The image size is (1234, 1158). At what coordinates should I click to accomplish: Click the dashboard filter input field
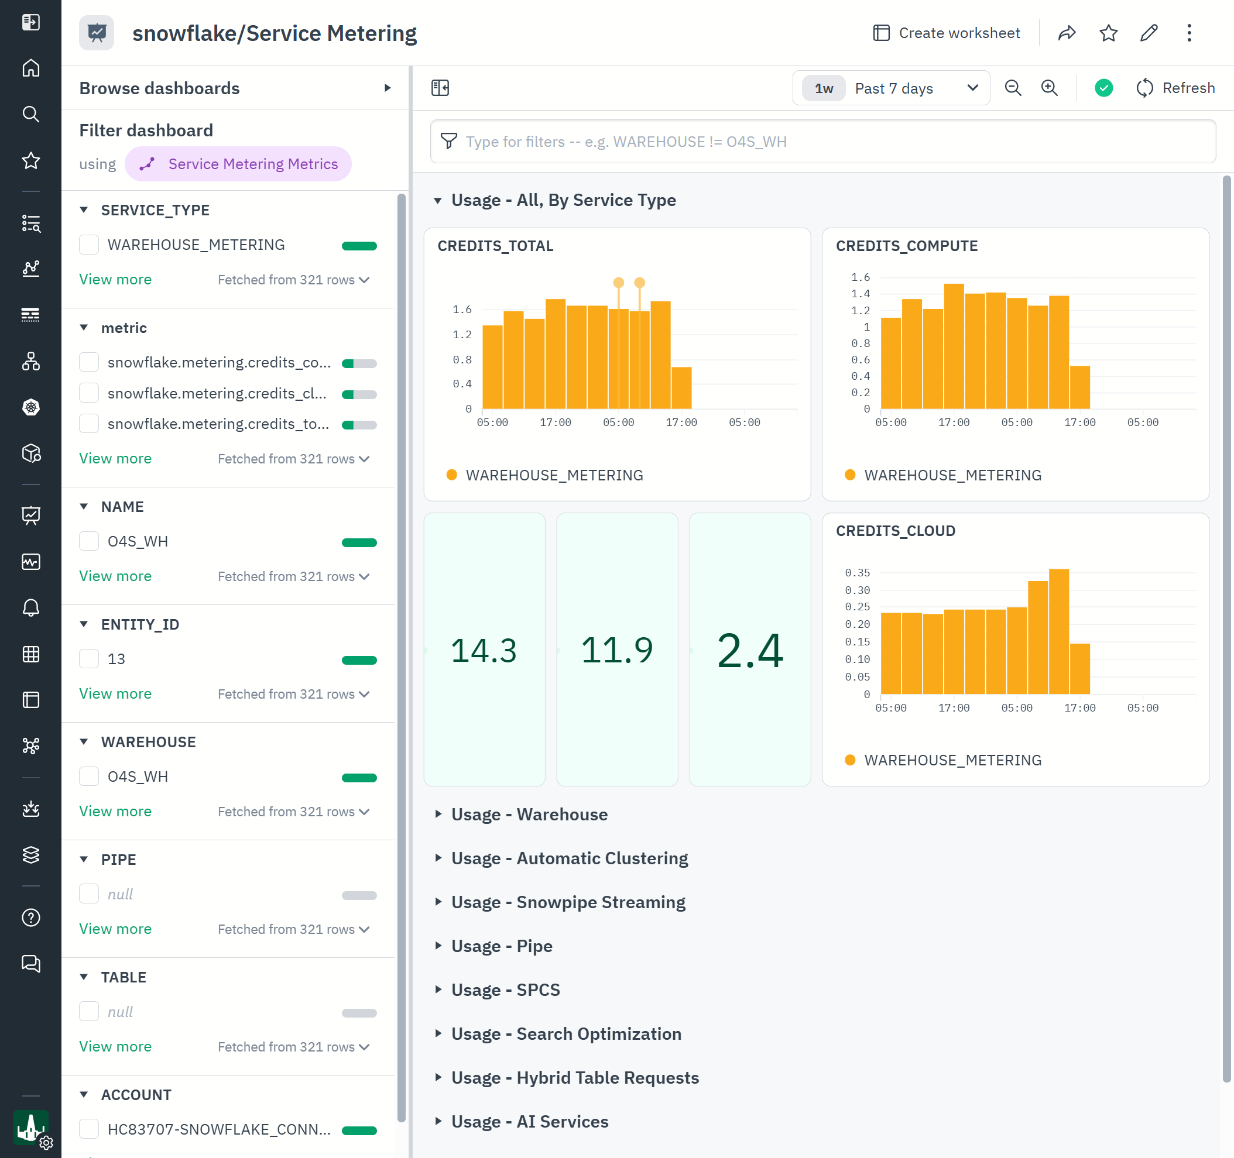(822, 142)
